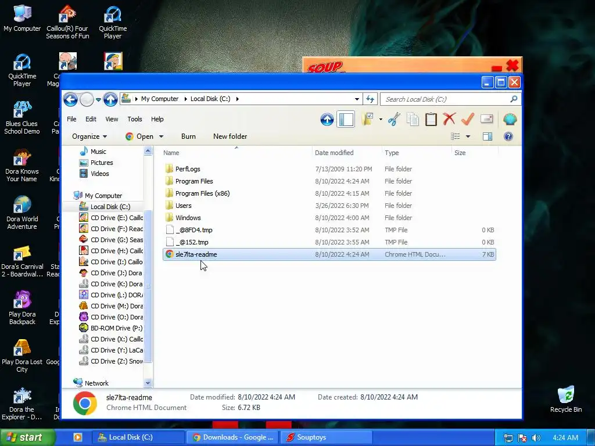Expand the Organize dropdown
This screenshot has width=595, height=446.
89,136
